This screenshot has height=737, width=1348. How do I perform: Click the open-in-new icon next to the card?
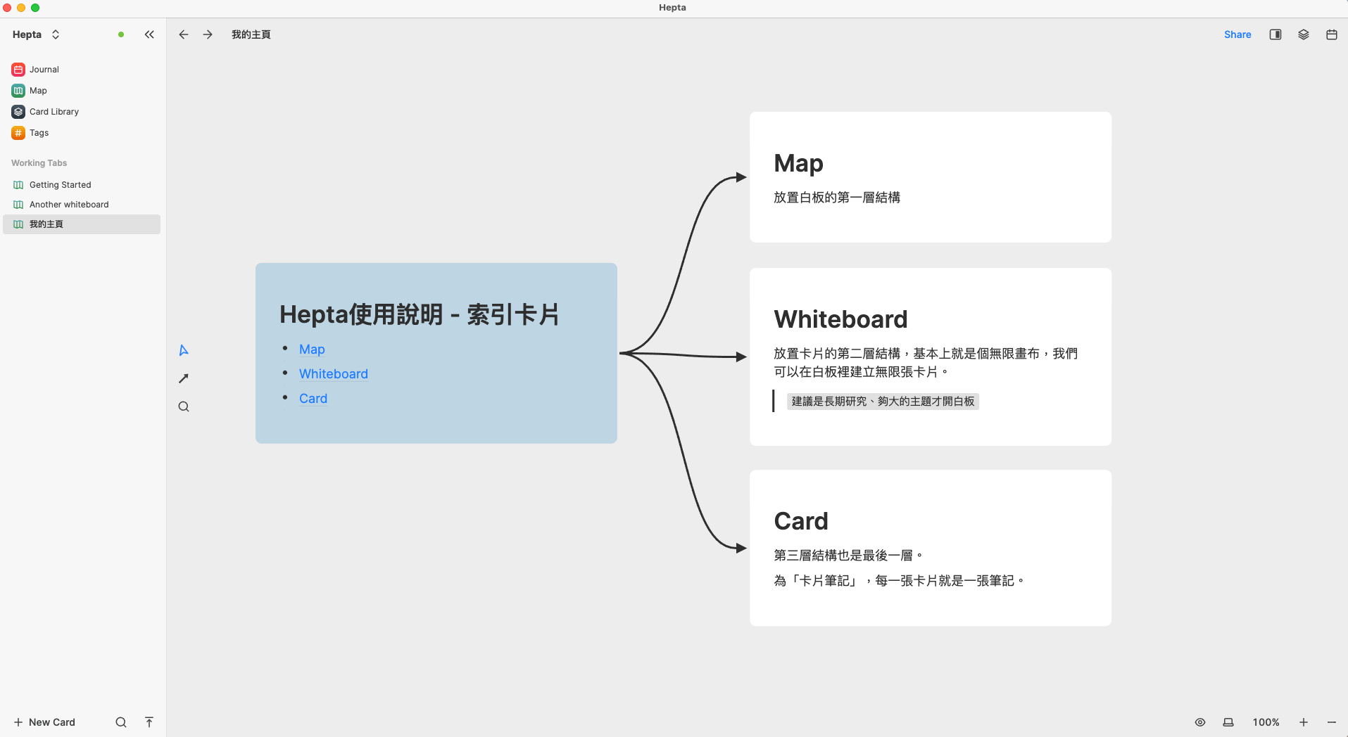tap(183, 378)
